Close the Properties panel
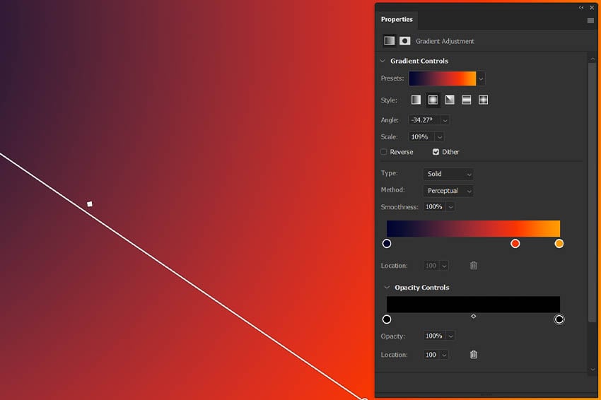Image resolution: width=601 pixels, height=400 pixels. click(x=592, y=7)
